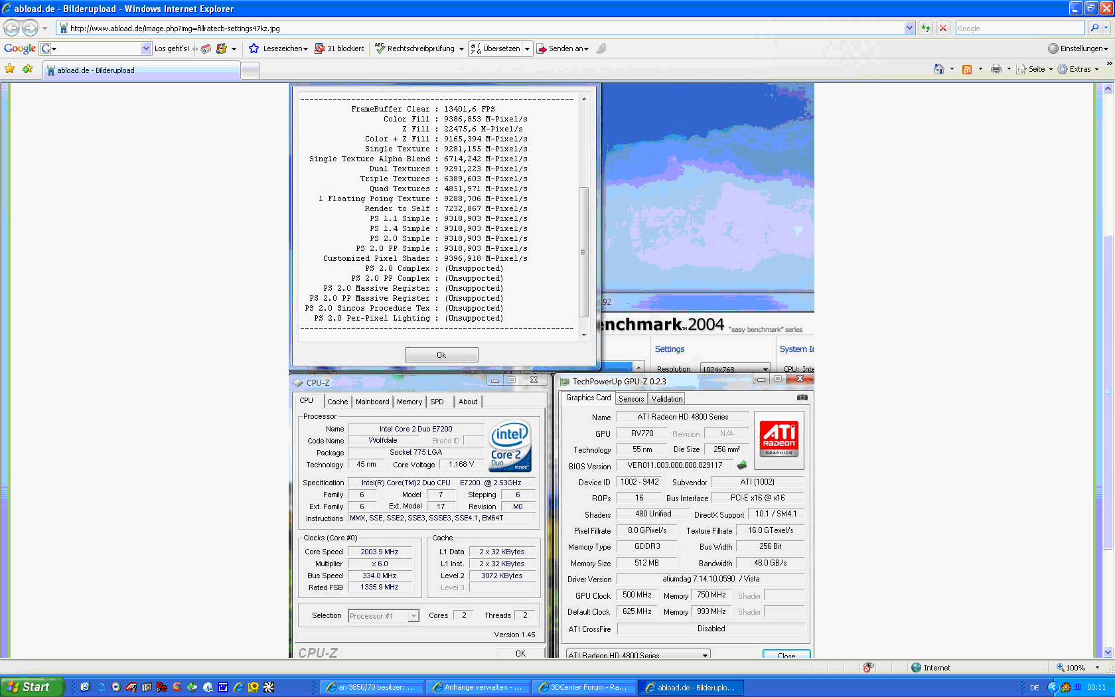Click the fan icon in Quick Launch
The image size is (1115, 697).
[269, 687]
